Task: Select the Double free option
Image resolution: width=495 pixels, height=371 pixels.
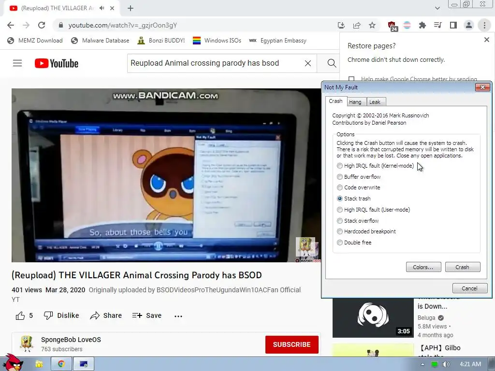Action: pyautogui.click(x=354, y=243)
